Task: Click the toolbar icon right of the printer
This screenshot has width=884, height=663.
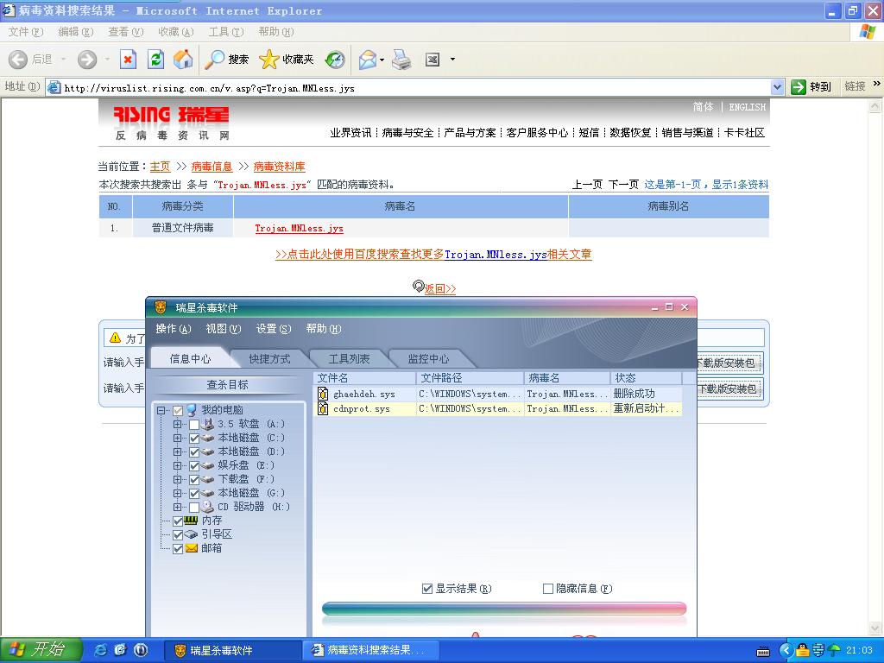Action: tap(433, 60)
